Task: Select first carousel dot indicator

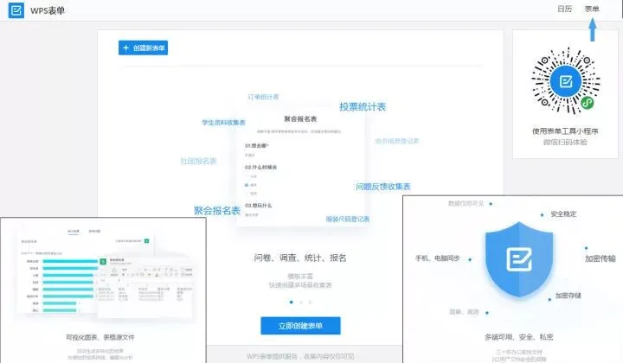Action: coord(292,302)
